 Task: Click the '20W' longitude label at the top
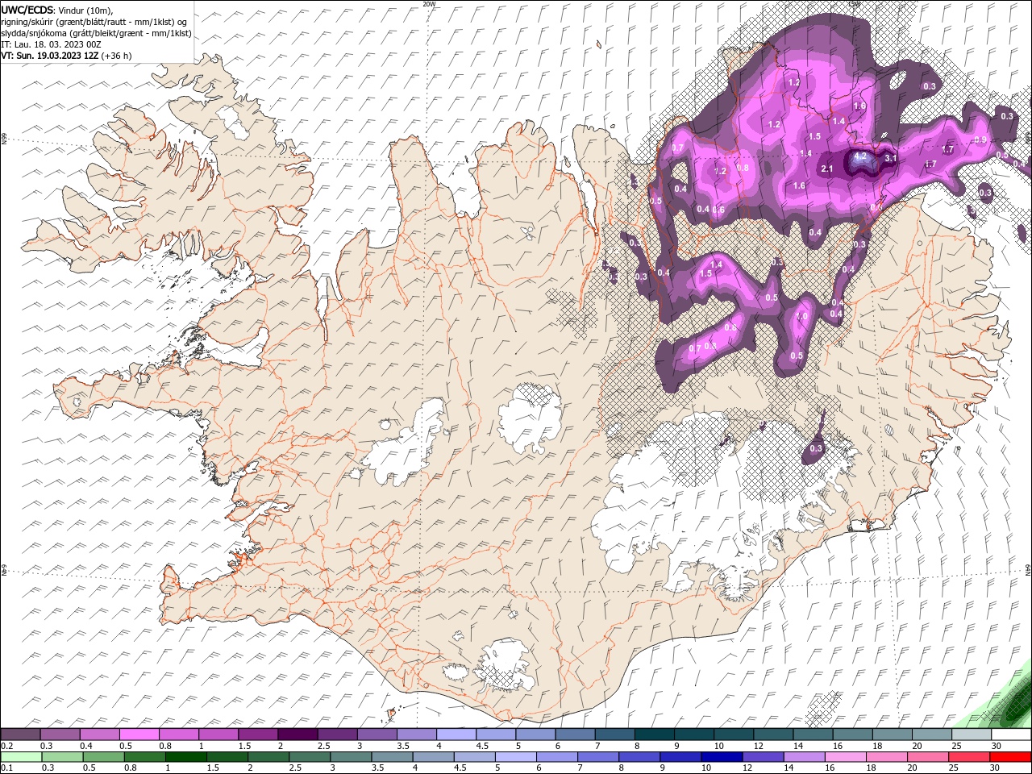click(x=429, y=4)
